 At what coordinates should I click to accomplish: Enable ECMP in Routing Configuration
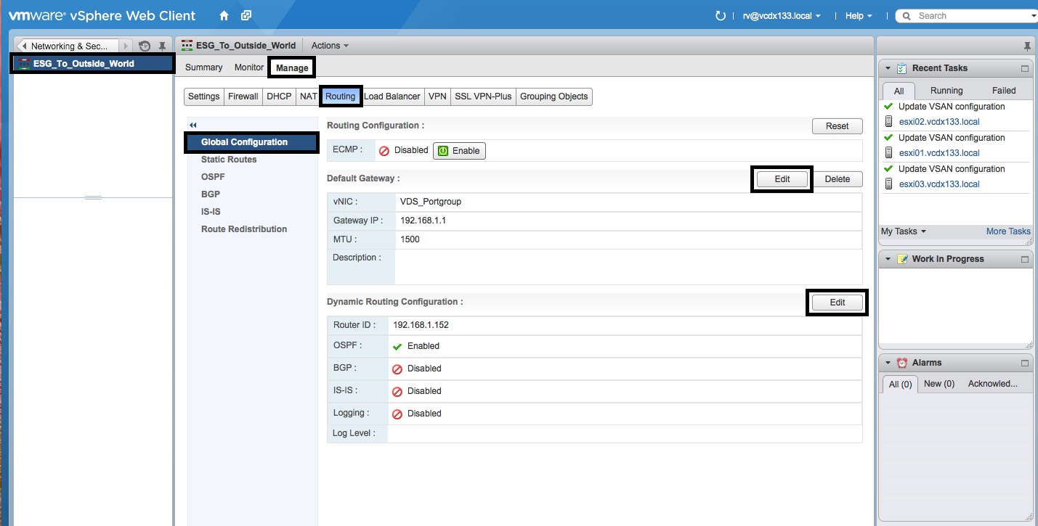(x=459, y=151)
